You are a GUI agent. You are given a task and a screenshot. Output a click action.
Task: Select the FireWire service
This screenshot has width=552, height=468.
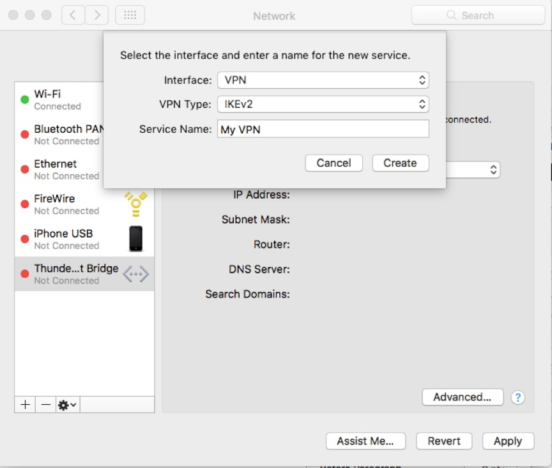(x=84, y=204)
